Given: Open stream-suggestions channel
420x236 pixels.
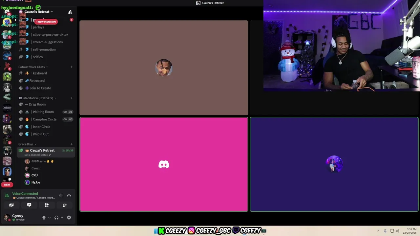Looking at the screenshot, I should click(x=46, y=42).
